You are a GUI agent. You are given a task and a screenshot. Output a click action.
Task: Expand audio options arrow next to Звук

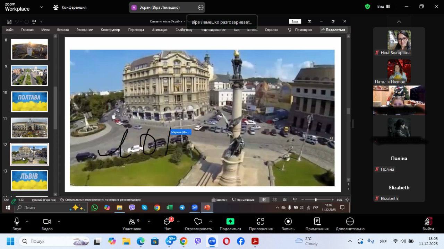click(27, 221)
